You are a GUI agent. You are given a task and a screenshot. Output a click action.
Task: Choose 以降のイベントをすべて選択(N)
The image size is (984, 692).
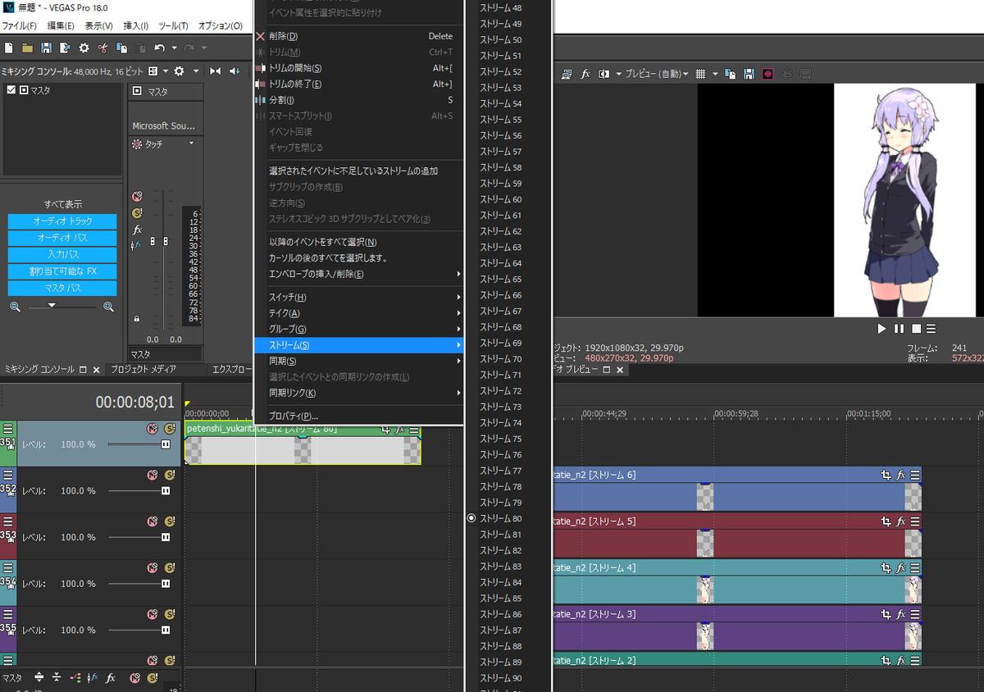point(359,242)
